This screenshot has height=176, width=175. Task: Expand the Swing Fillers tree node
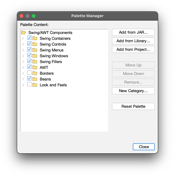[23, 62]
